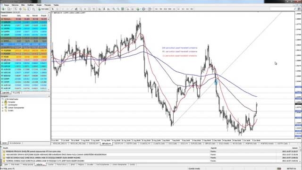Select the horizontal line tool
Image resolution: width=302 pixels, height=170 pixels.
pyautogui.click(x=67, y=9)
